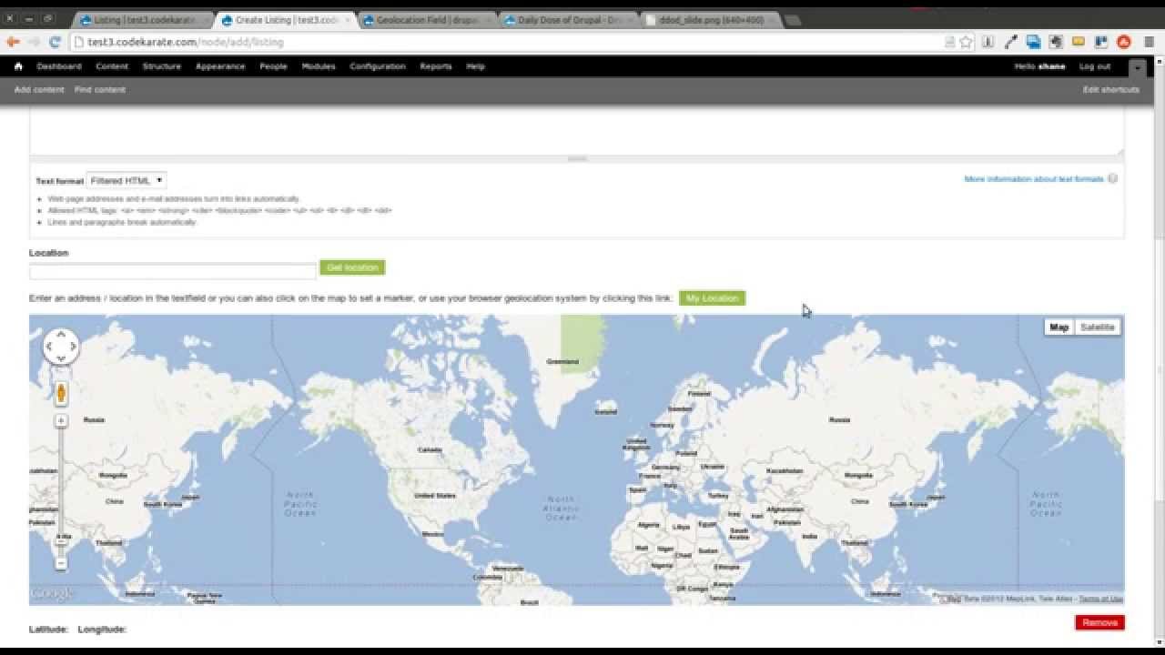This screenshot has width=1165, height=655.
Task: Switch to Daily Dose of Drupal tab
Action: [569, 20]
